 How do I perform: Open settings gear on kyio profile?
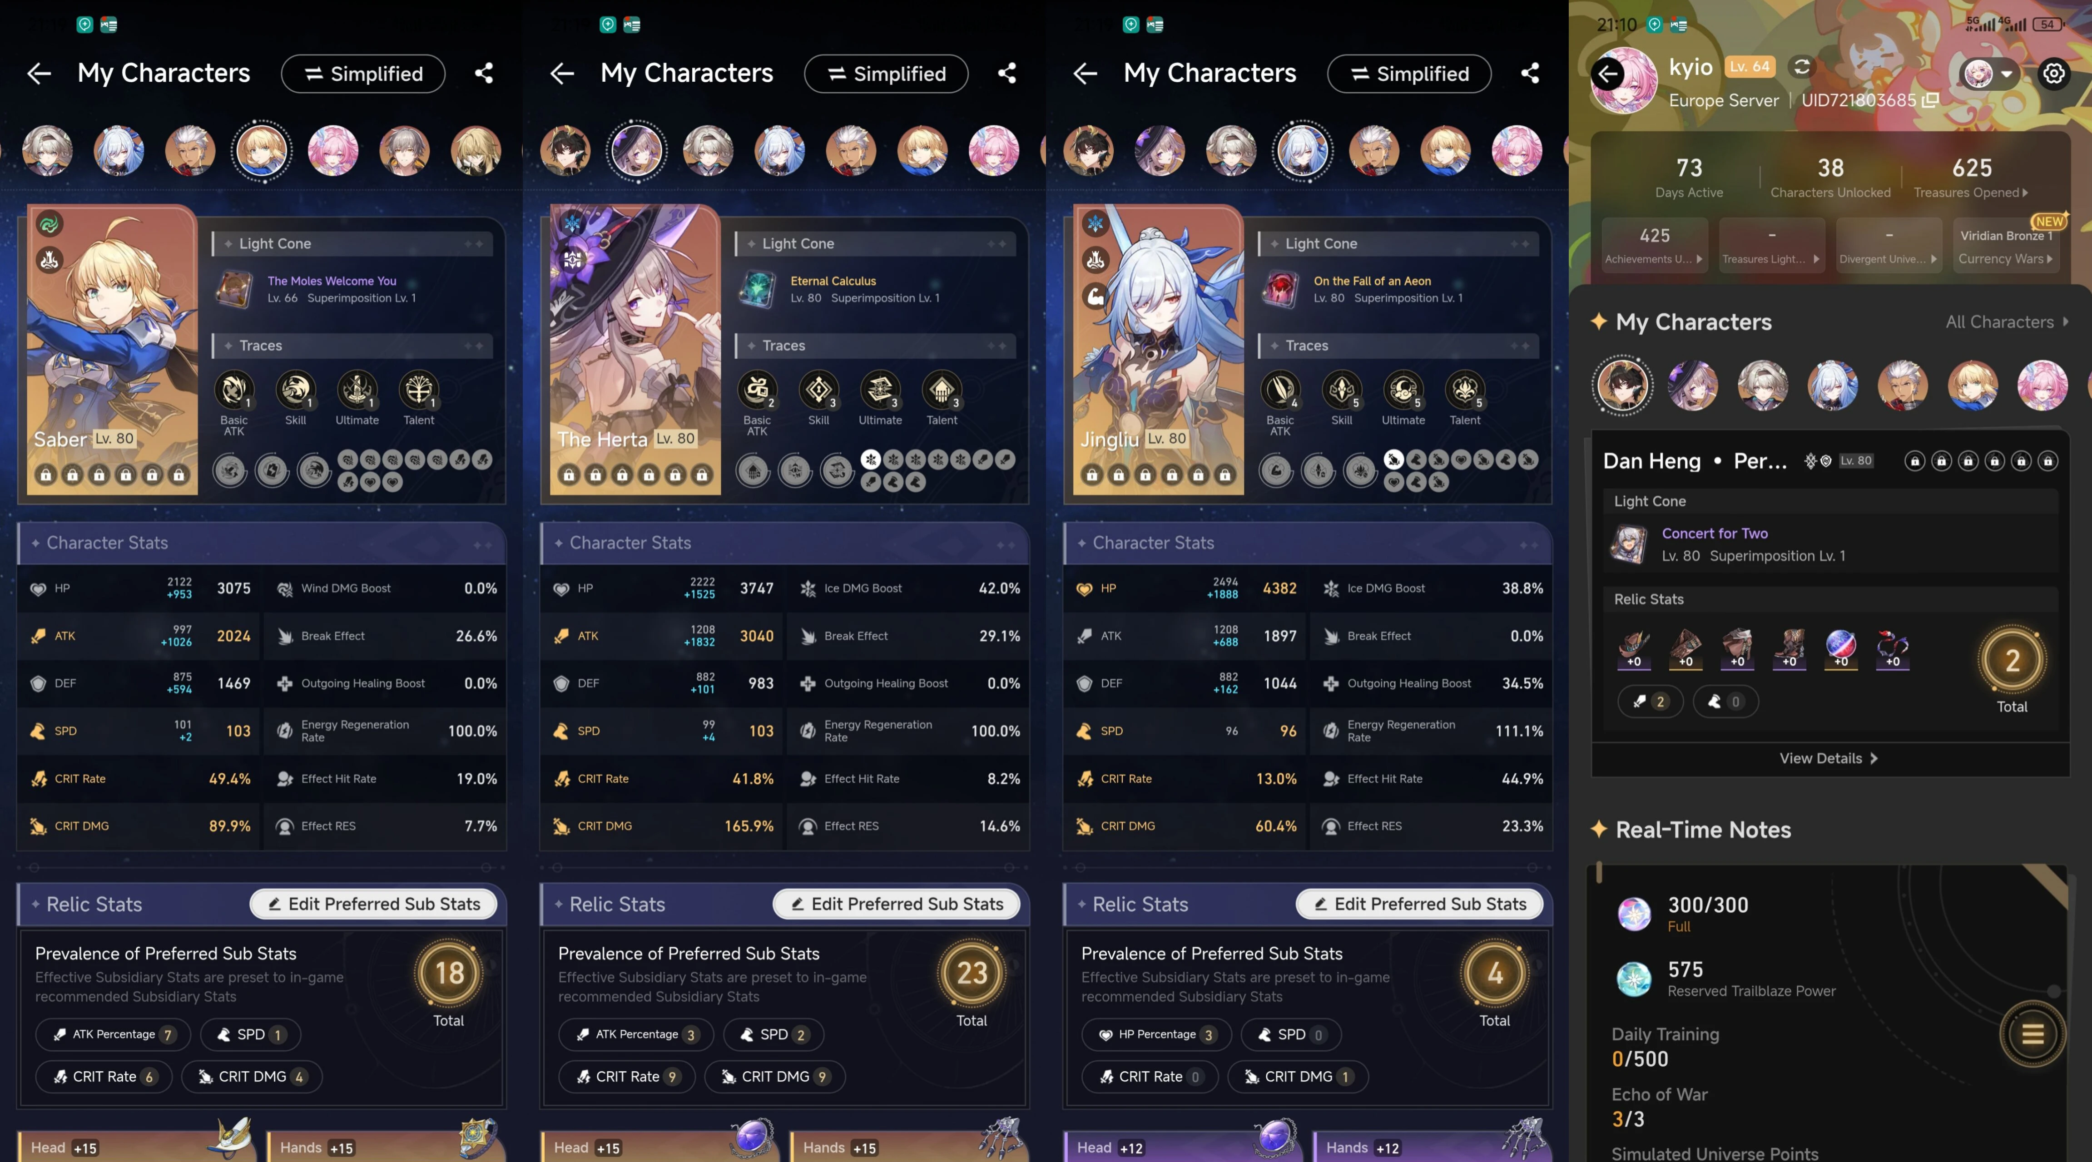pyautogui.click(x=2054, y=74)
